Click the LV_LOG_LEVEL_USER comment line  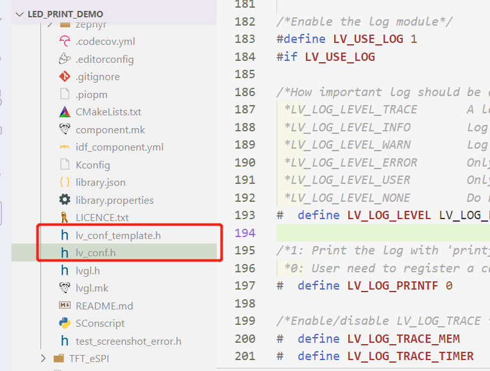click(x=347, y=180)
